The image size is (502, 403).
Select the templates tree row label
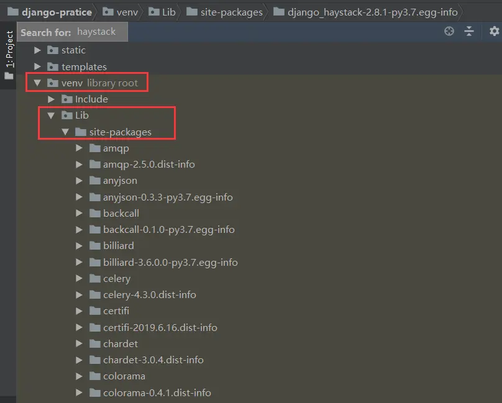(x=84, y=67)
